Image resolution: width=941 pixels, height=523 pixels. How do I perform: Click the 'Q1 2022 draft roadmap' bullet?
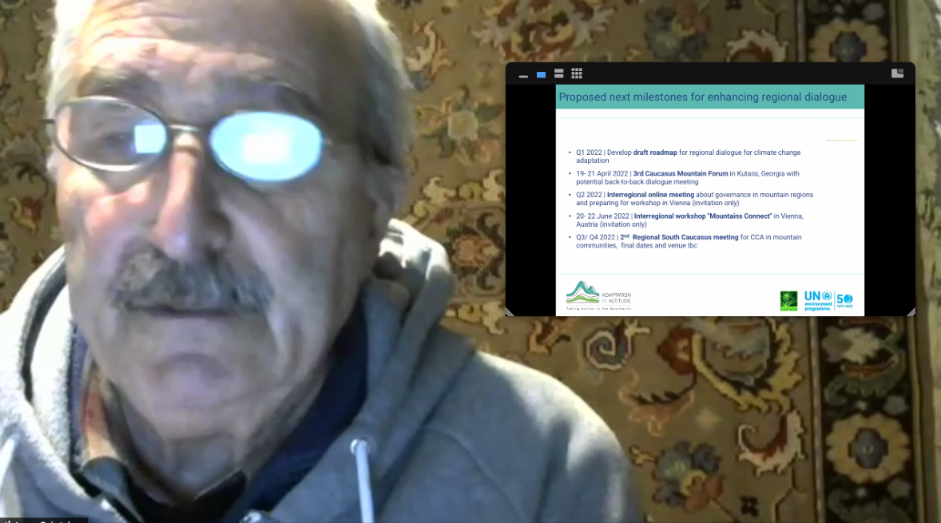(x=688, y=156)
